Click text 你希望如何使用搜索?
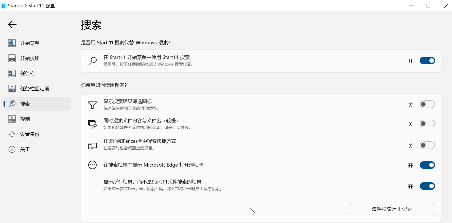Viewport: 452px width, 223px height. tap(104, 85)
